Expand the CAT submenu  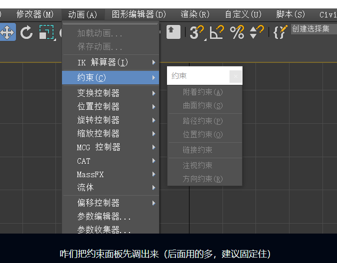coord(110,161)
